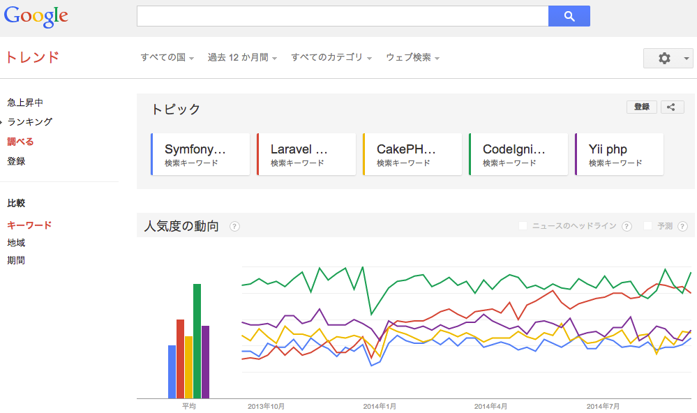Screen dimensions: 697x413
Task: Enable 予測 forecast checkbox
Action: pyautogui.click(x=647, y=226)
